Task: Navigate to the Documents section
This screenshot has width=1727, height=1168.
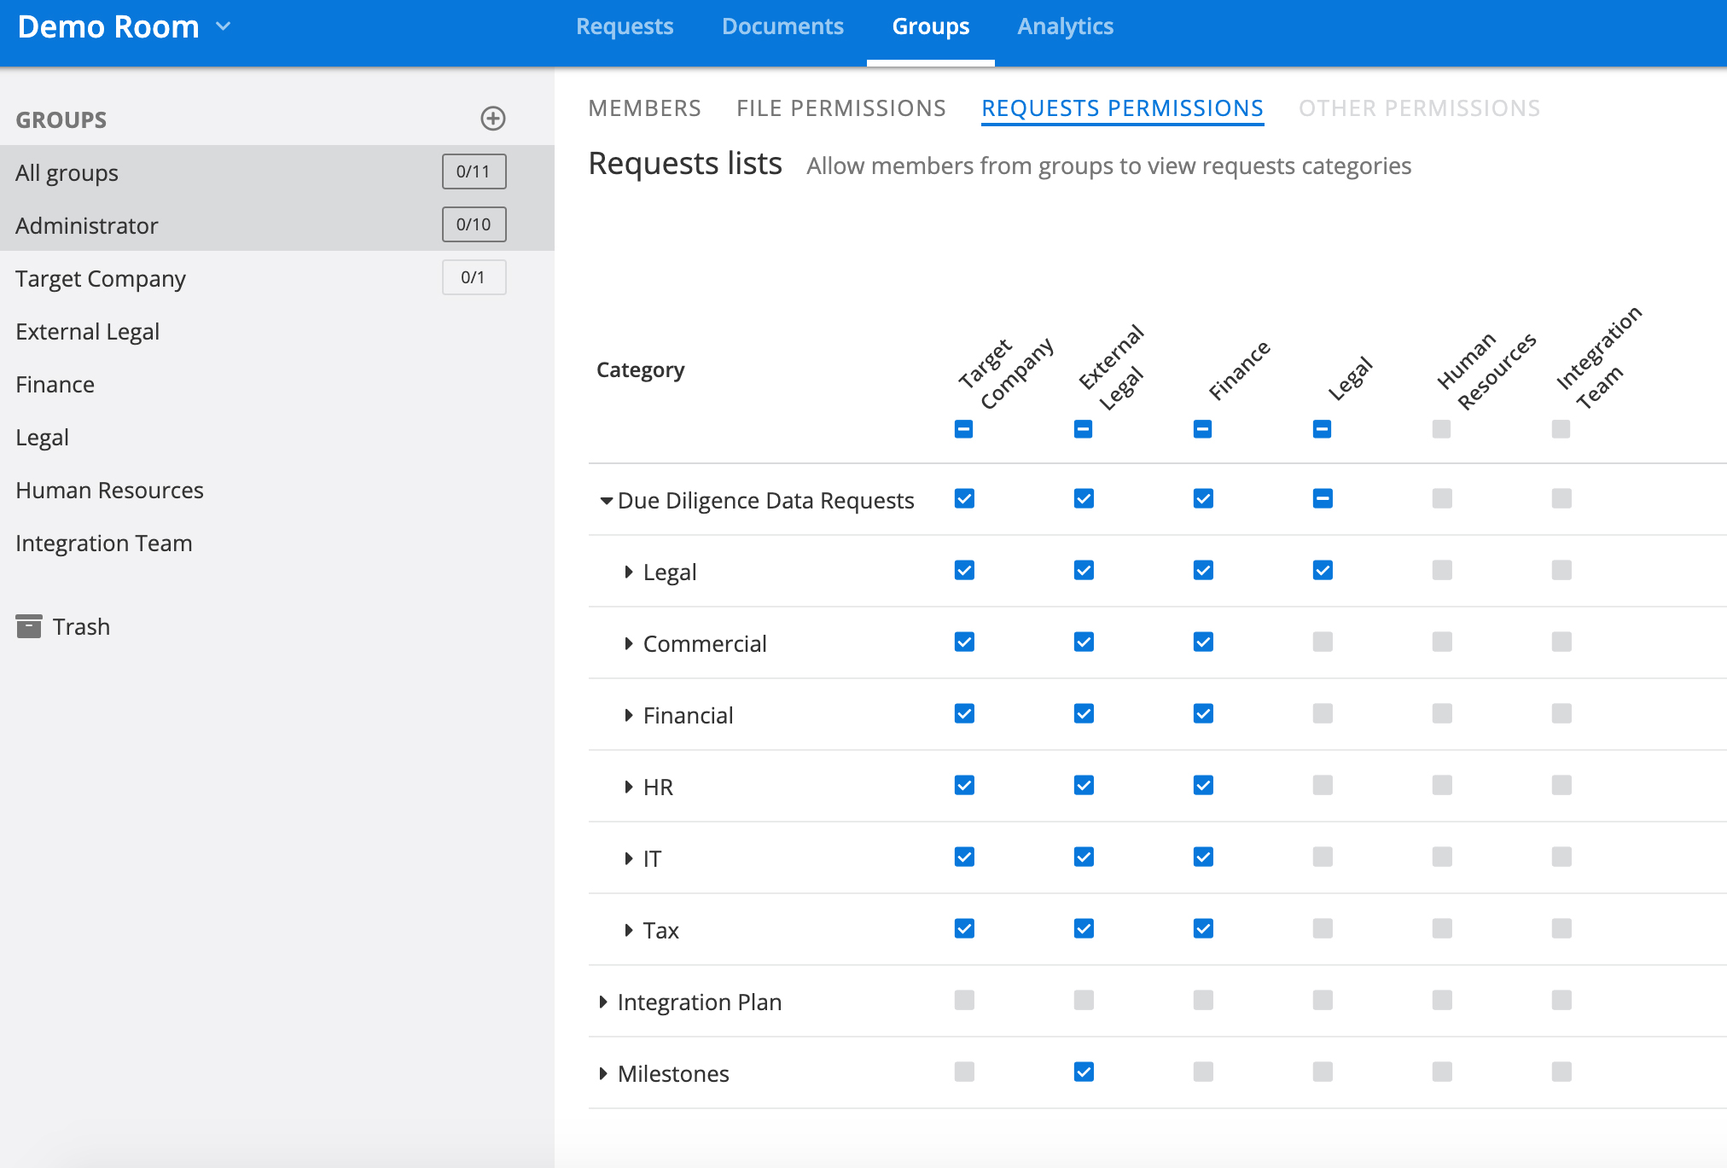Action: click(x=782, y=26)
